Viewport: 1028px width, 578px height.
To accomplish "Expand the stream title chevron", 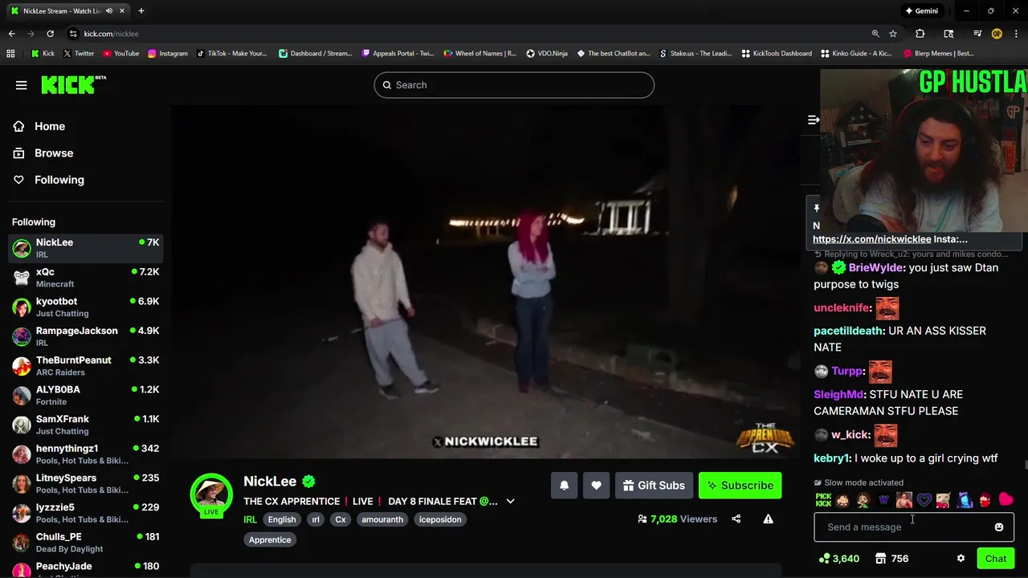I will (510, 501).
